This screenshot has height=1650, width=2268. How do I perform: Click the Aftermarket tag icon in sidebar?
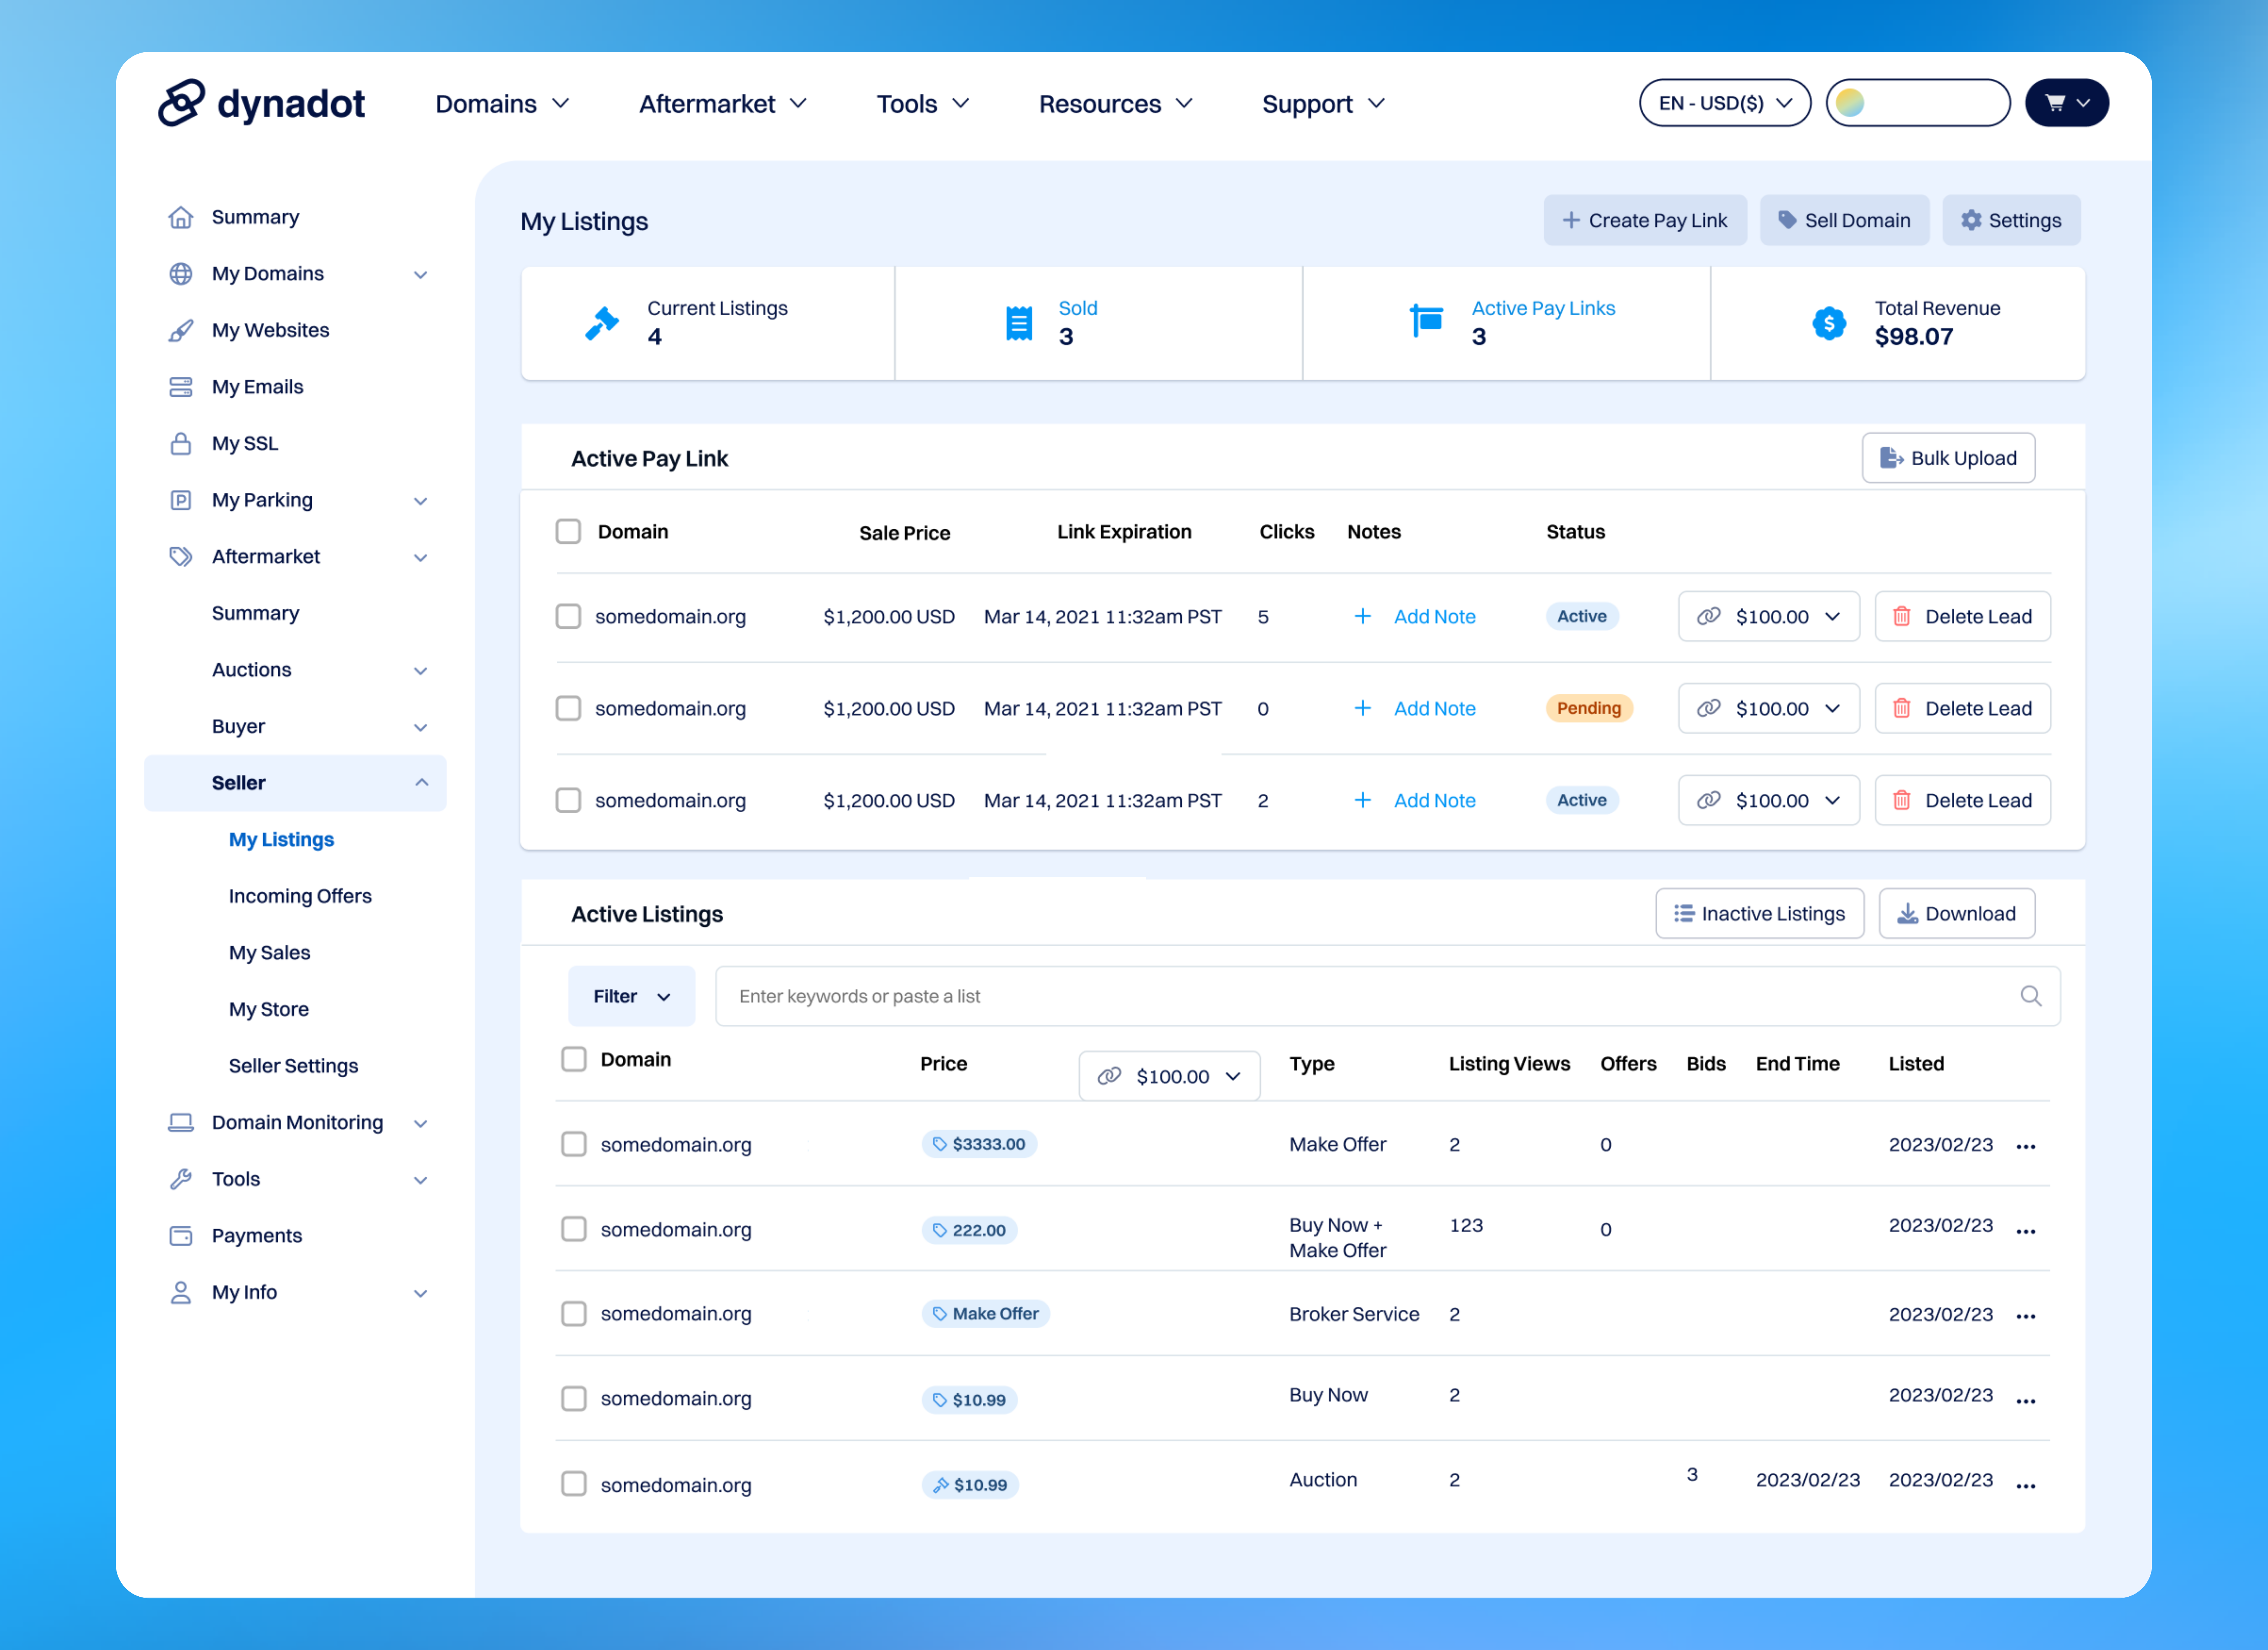(181, 556)
